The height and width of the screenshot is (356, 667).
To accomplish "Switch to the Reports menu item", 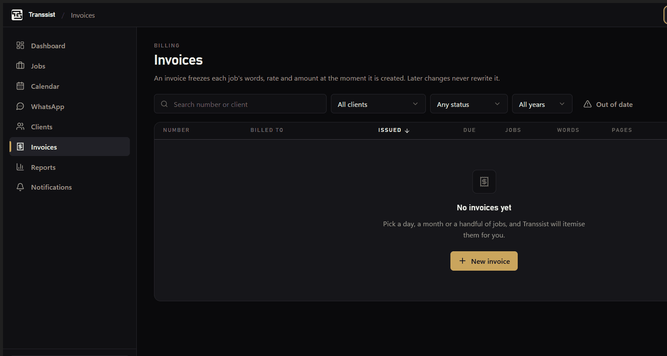I will (69, 167).
